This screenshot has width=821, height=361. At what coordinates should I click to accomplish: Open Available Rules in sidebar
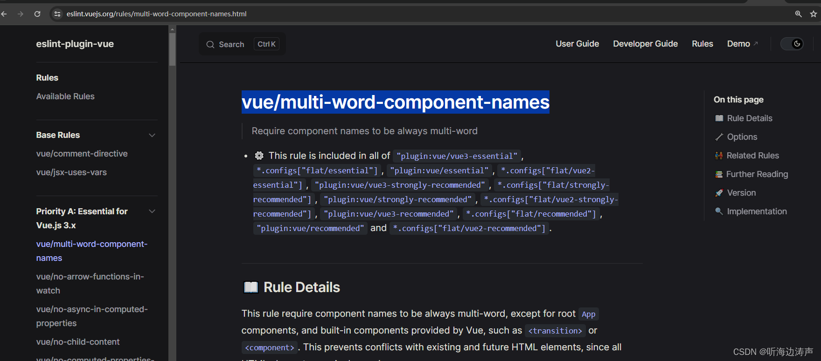(65, 96)
